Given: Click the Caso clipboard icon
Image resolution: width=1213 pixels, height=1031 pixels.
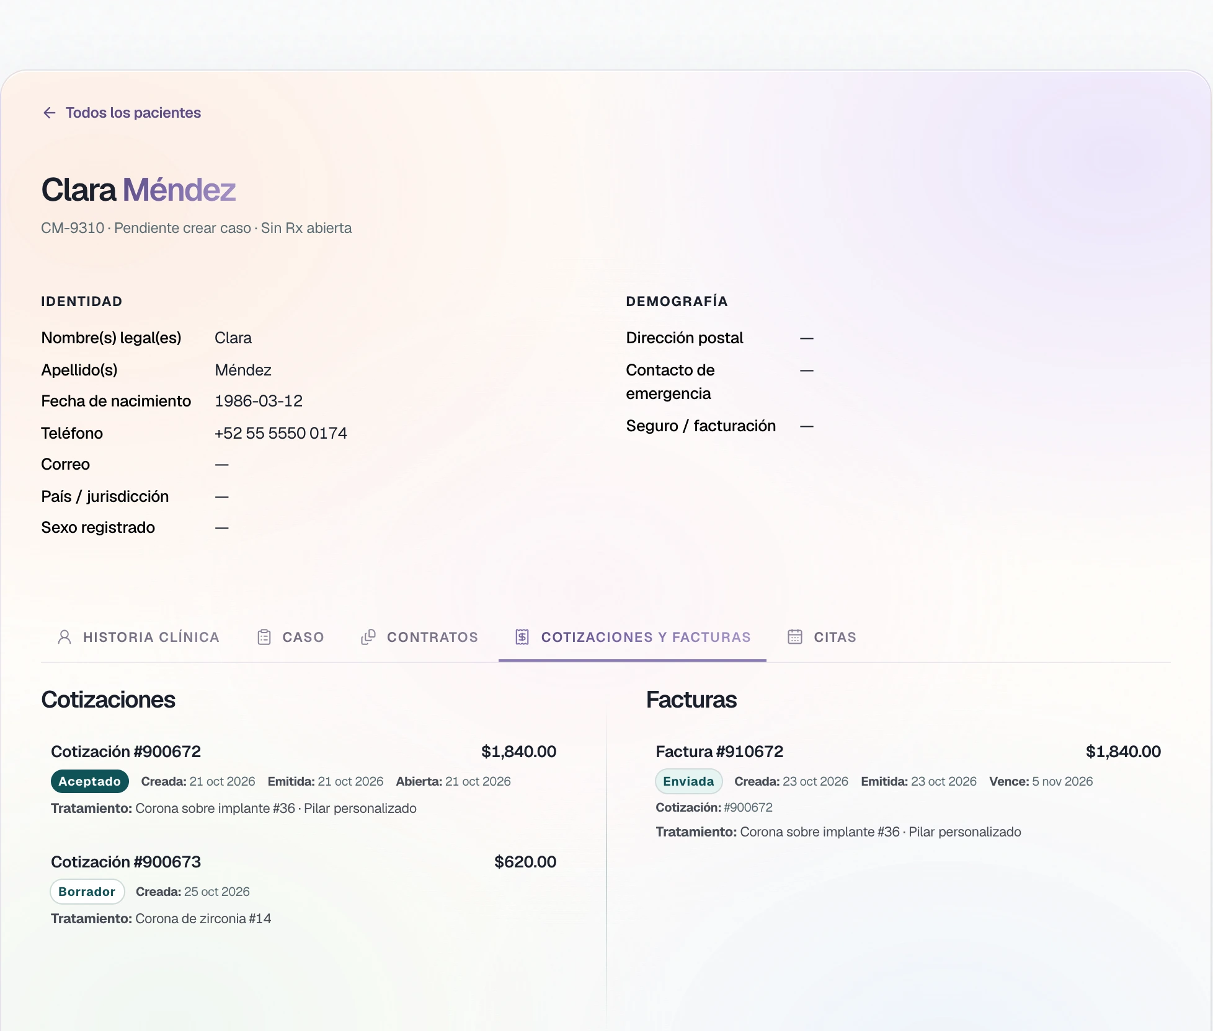Looking at the screenshot, I should (x=264, y=637).
